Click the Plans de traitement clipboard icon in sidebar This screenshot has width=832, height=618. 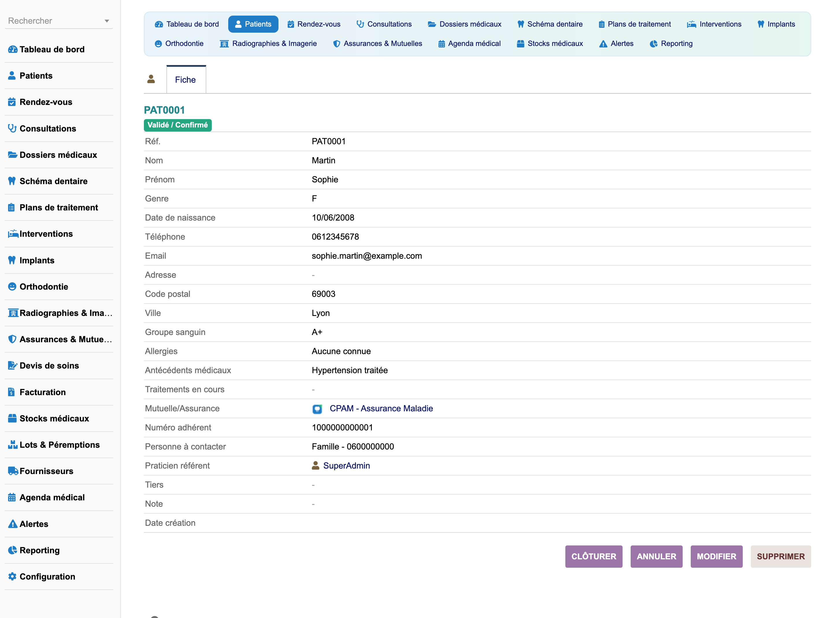(x=12, y=207)
